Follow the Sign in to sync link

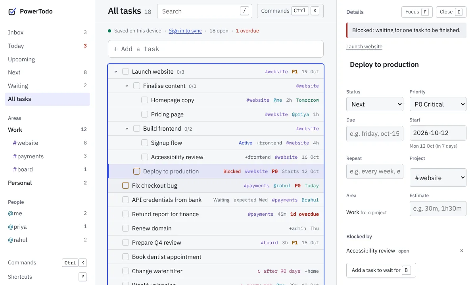pyautogui.click(x=185, y=31)
